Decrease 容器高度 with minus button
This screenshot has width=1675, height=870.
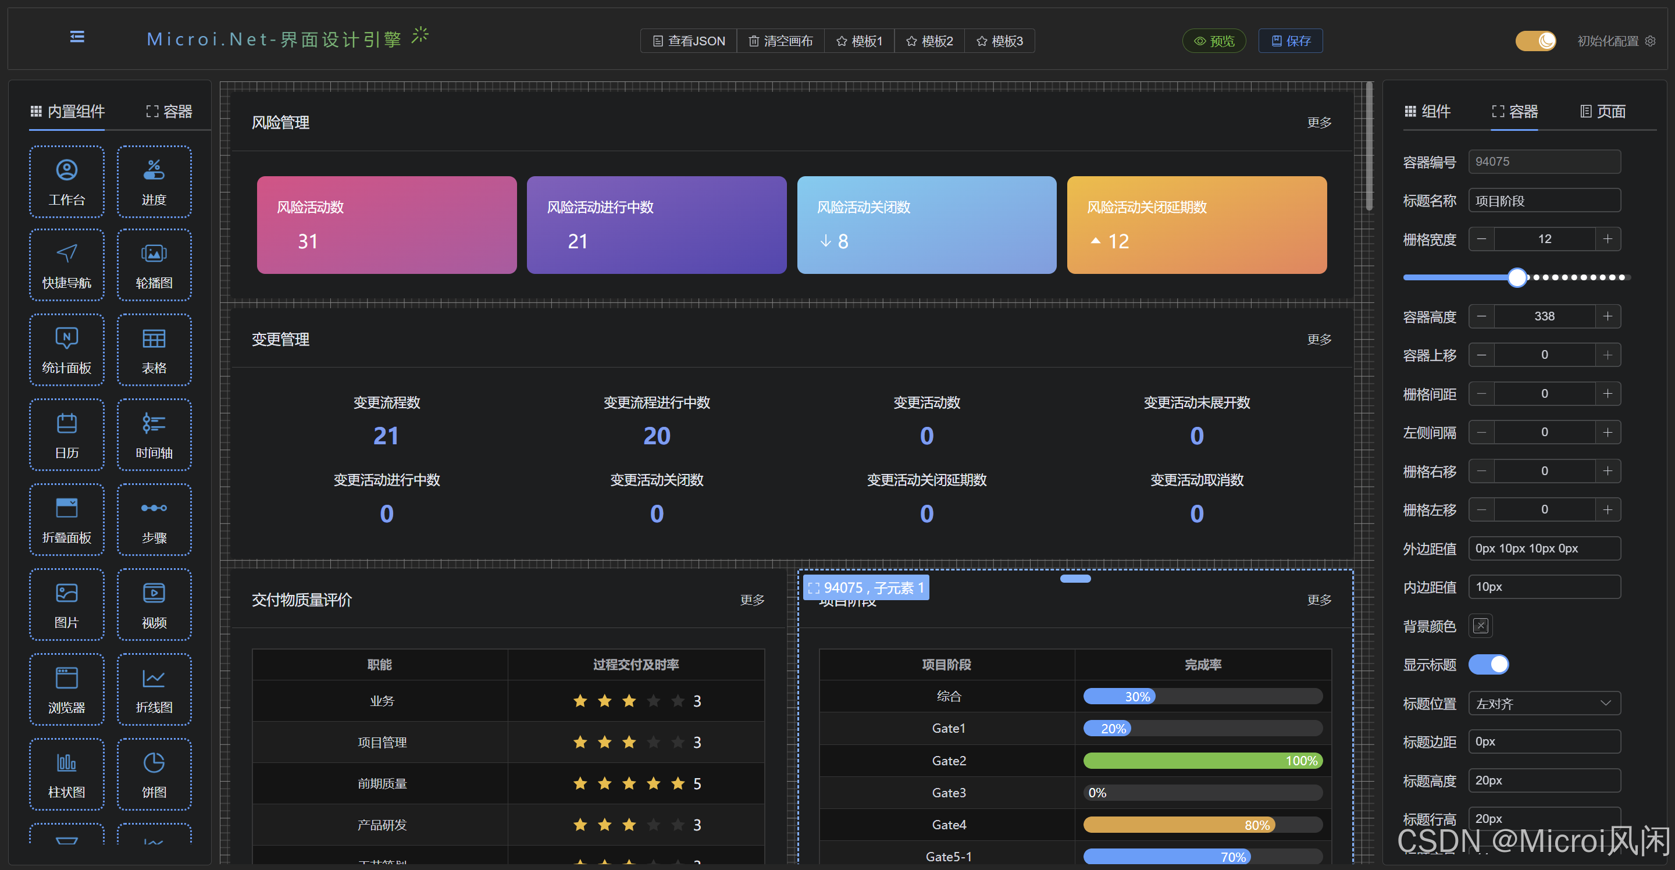point(1481,317)
